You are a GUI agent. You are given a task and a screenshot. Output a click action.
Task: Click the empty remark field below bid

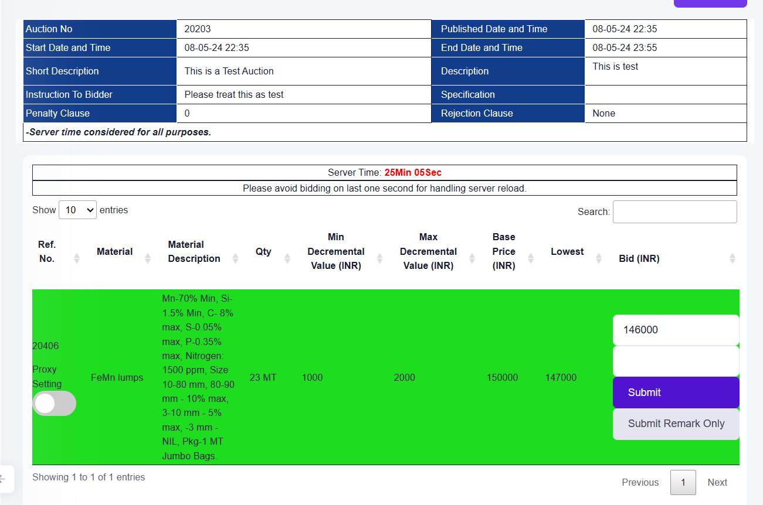[x=676, y=361]
